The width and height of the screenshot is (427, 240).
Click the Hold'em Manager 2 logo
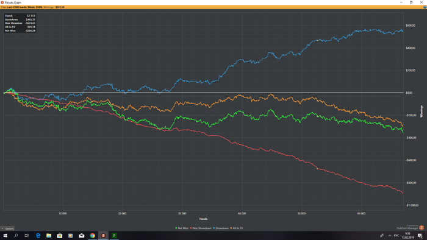pyautogui.click(x=422, y=227)
